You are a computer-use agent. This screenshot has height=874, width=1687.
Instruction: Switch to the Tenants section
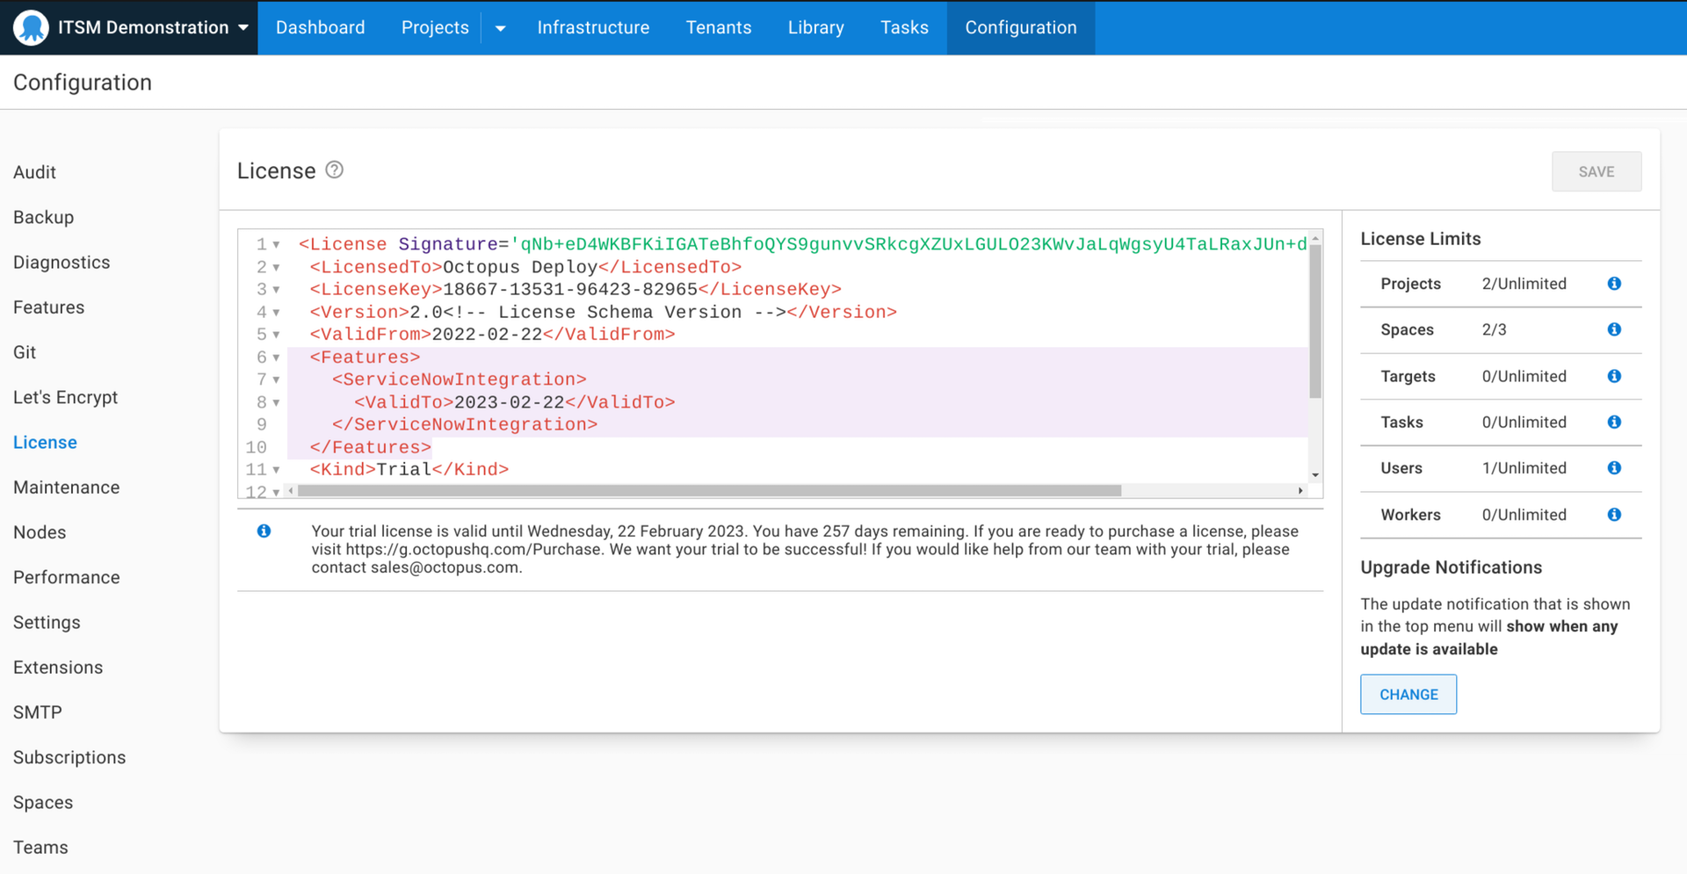[x=719, y=27]
